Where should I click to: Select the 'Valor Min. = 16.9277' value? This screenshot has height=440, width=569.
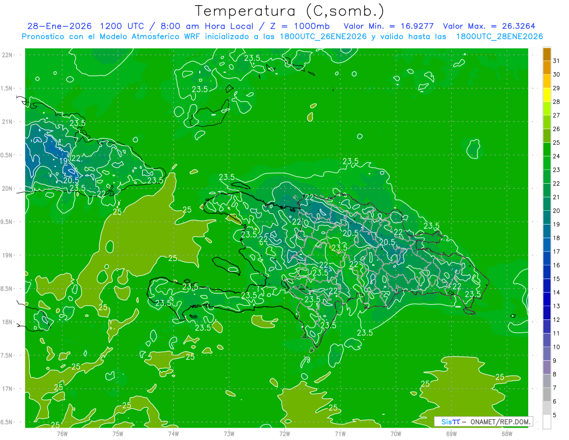pos(389,26)
